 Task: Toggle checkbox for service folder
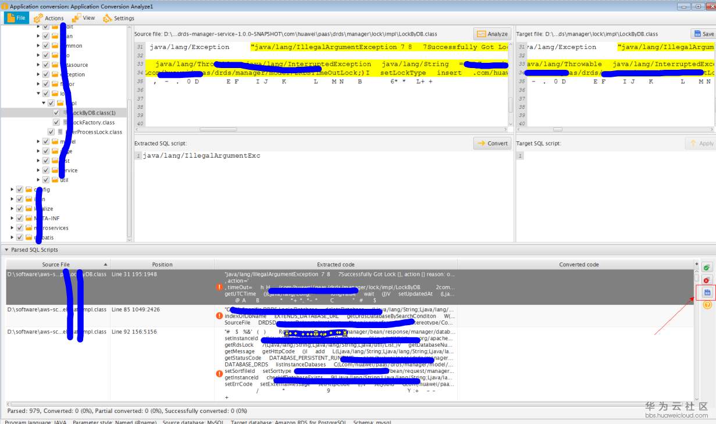pyautogui.click(x=46, y=170)
